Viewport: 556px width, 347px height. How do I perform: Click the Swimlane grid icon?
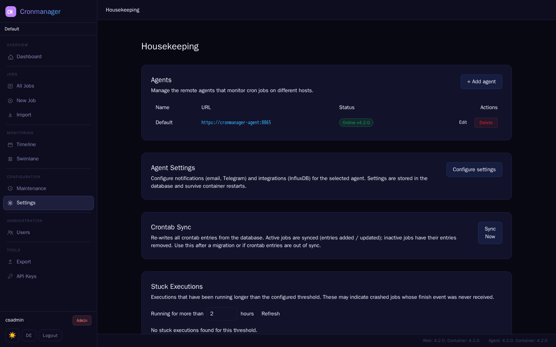[10, 159]
